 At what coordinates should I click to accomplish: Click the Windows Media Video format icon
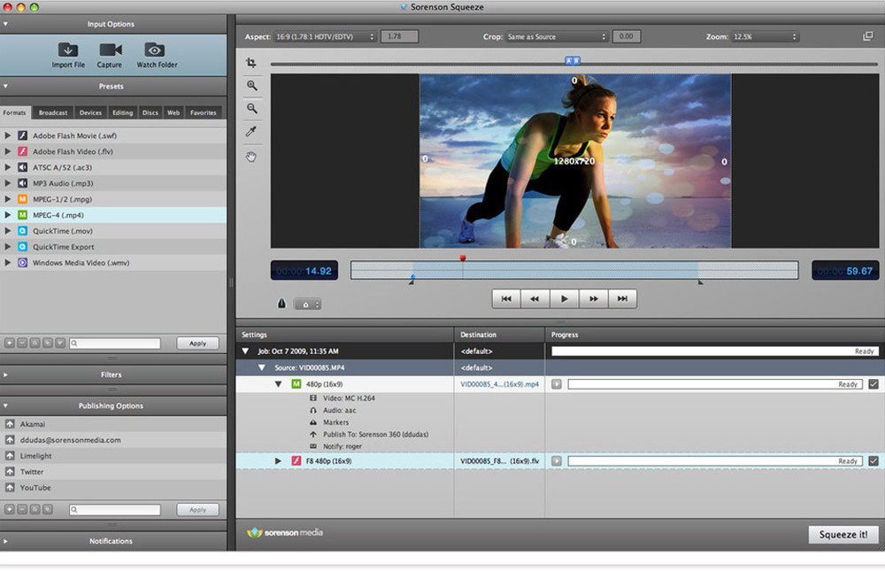pyautogui.click(x=23, y=263)
